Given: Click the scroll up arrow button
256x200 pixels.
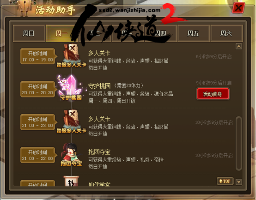Looking at the screenshot, I should [239, 47].
